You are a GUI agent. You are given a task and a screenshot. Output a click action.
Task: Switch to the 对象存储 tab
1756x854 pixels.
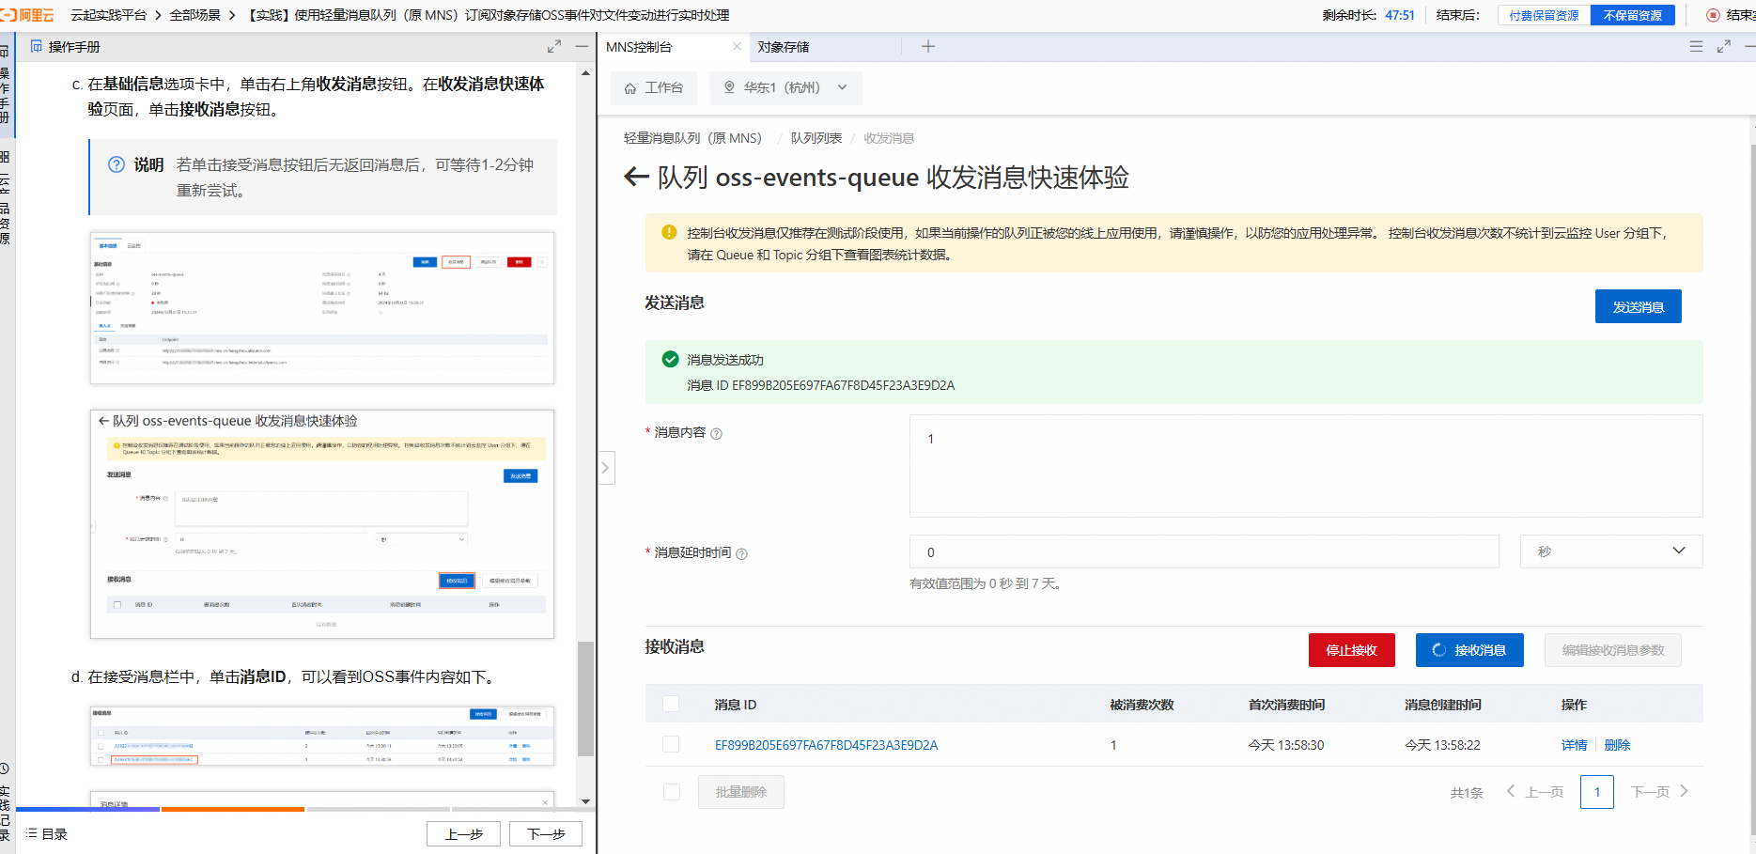[784, 47]
